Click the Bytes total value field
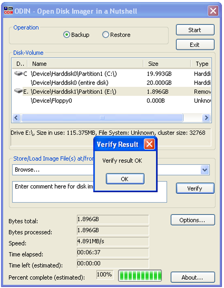The height and width of the screenshot is (288, 224). click(x=113, y=219)
